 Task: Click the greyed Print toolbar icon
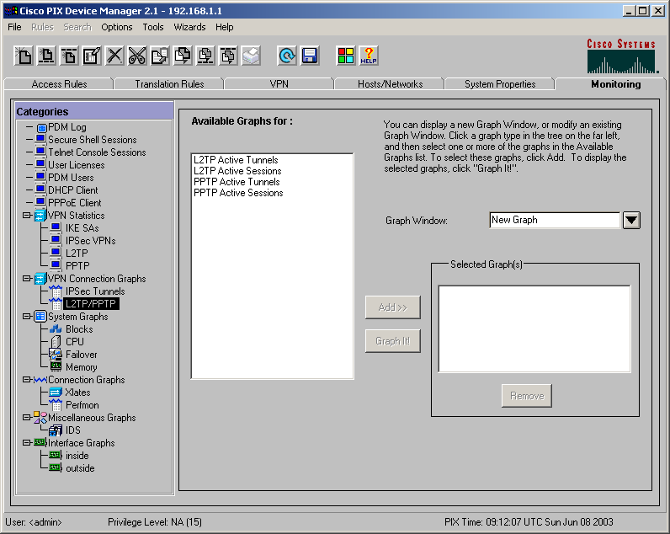tap(251, 56)
